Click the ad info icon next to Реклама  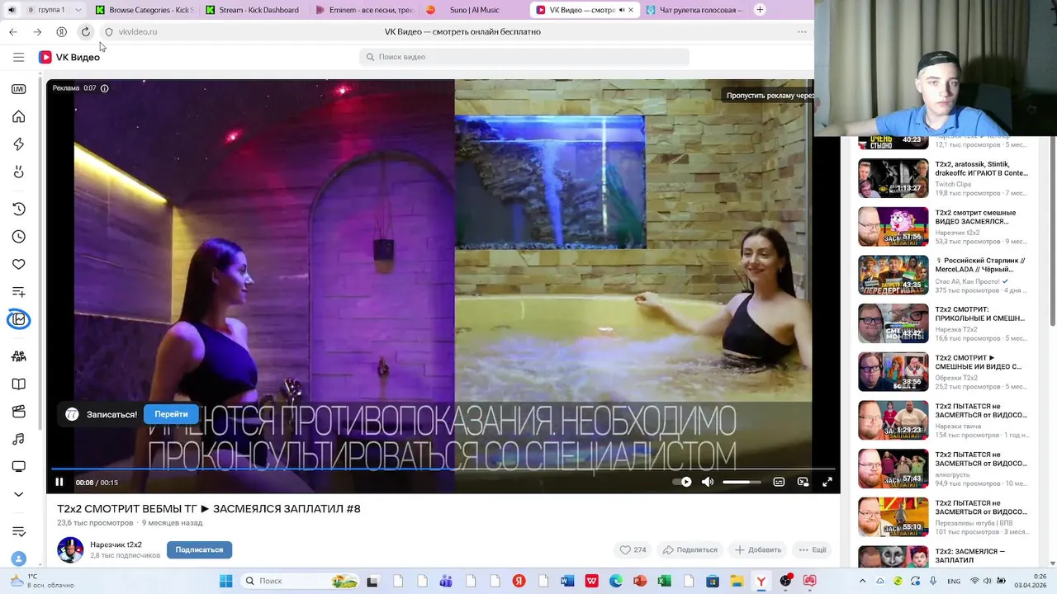click(x=104, y=88)
